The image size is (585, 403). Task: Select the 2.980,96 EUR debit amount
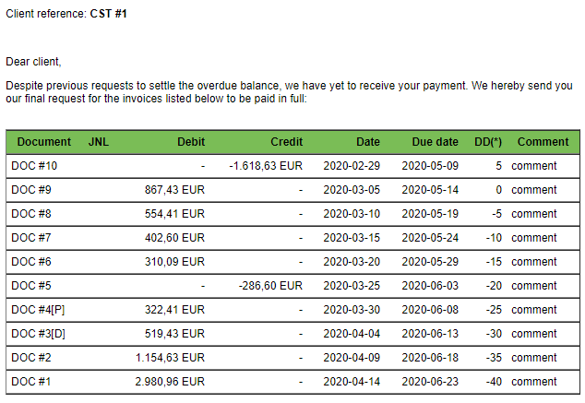click(x=170, y=382)
